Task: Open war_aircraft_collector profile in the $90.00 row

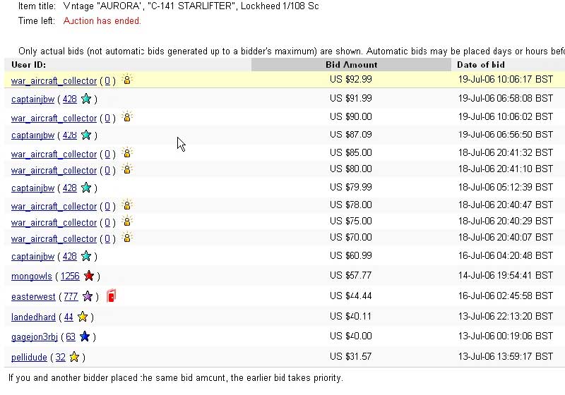Action: pos(54,119)
